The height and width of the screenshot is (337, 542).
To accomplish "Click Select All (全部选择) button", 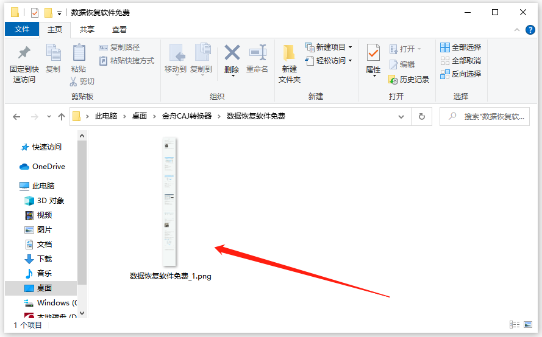I will tap(460, 47).
